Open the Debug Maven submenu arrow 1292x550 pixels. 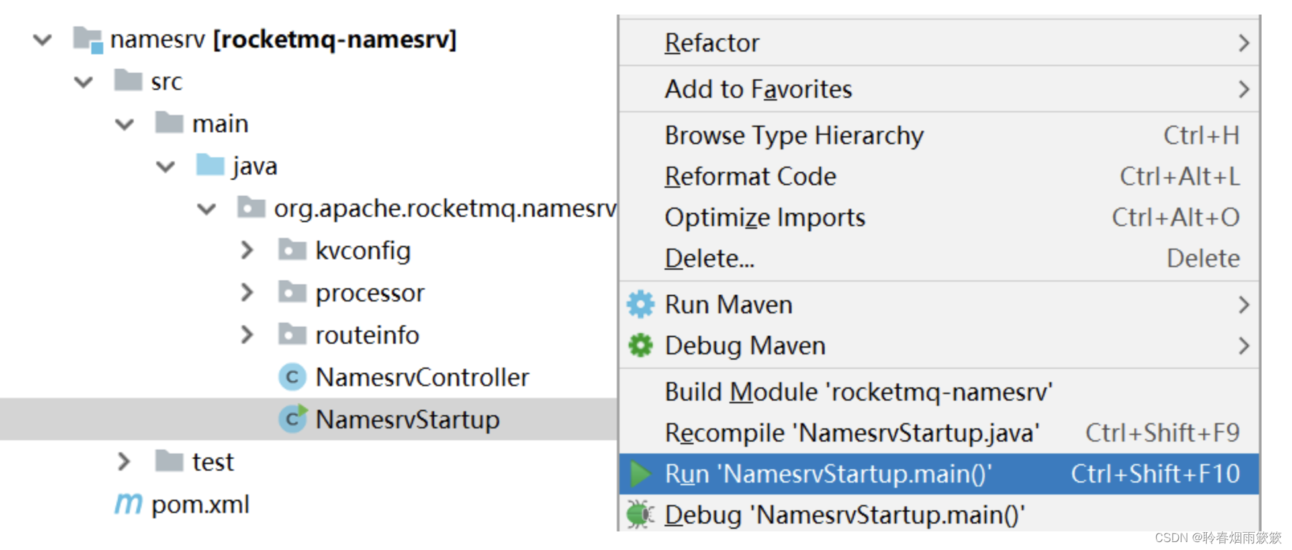pos(1244,346)
